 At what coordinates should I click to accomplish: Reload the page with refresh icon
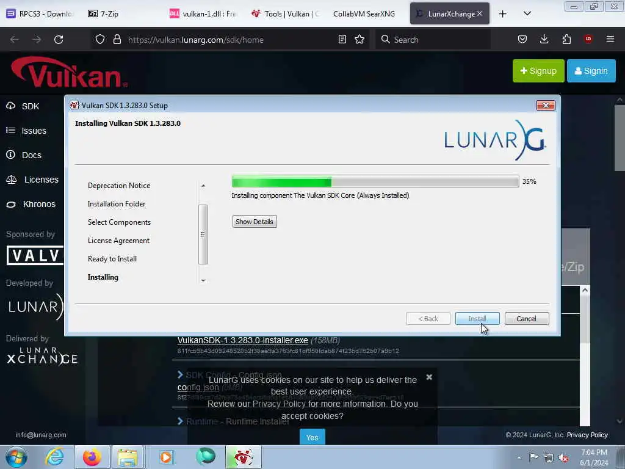(59, 40)
